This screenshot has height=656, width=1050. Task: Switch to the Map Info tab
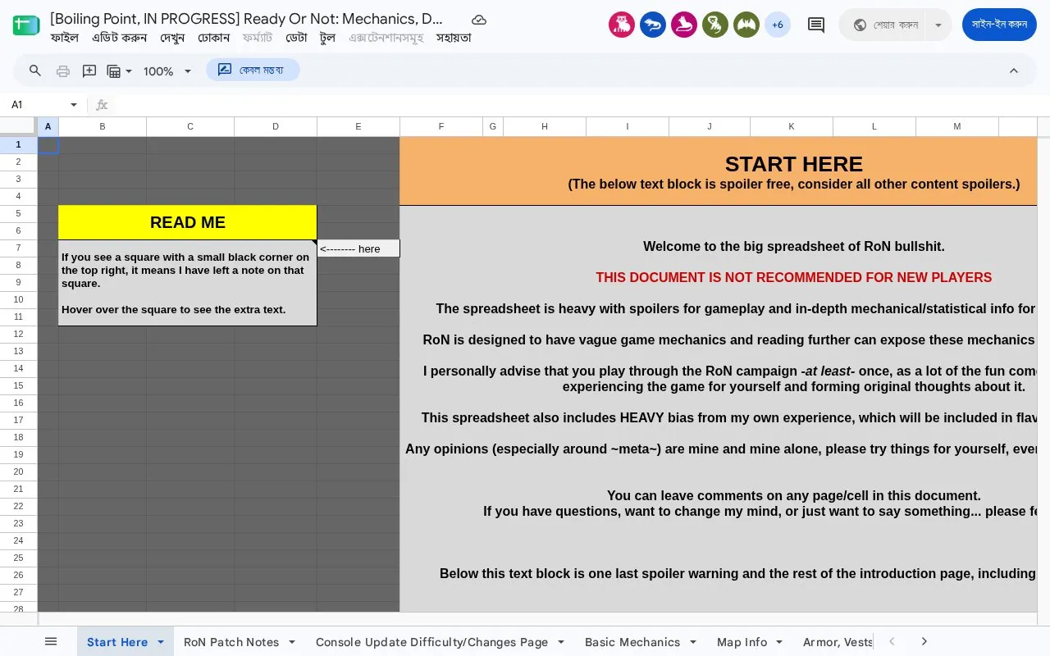pyautogui.click(x=742, y=642)
